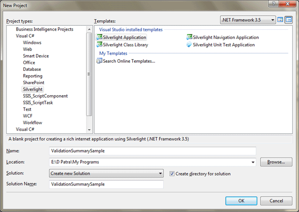Click the Browse... button
Image resolution: width=299 pixels, height=212 pixels.
pos(276,162)
